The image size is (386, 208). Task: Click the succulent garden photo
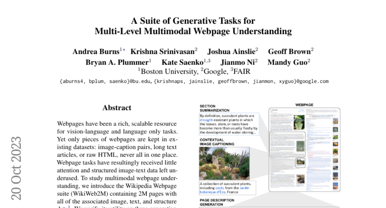pyautogui.click(x=224, y=163)
